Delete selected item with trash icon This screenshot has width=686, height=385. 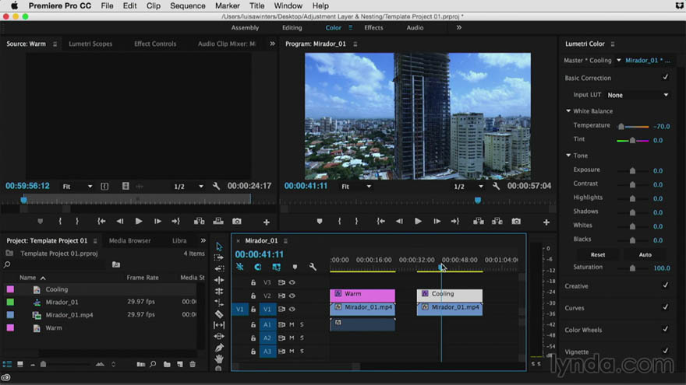(193, 364)
